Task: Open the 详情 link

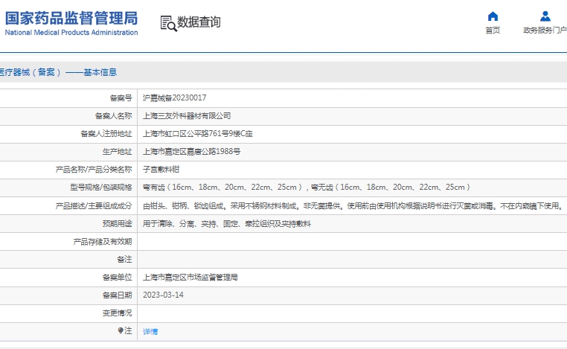Action: [150, 331]
